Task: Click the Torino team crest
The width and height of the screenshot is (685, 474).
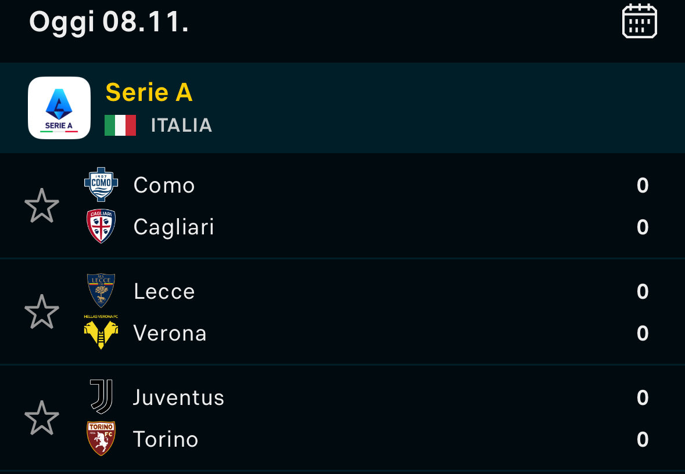Action: tap(101, 439)
